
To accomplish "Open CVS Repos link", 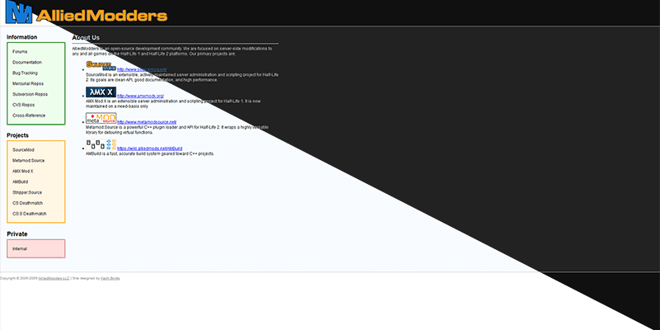I will click(x=24, y=105).
